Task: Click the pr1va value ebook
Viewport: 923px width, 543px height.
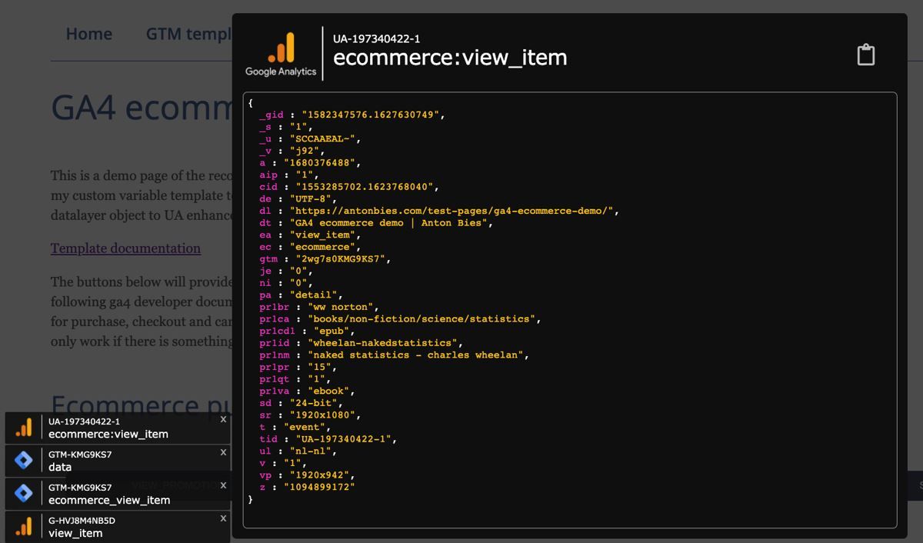Action: click(x=328, y=391)
